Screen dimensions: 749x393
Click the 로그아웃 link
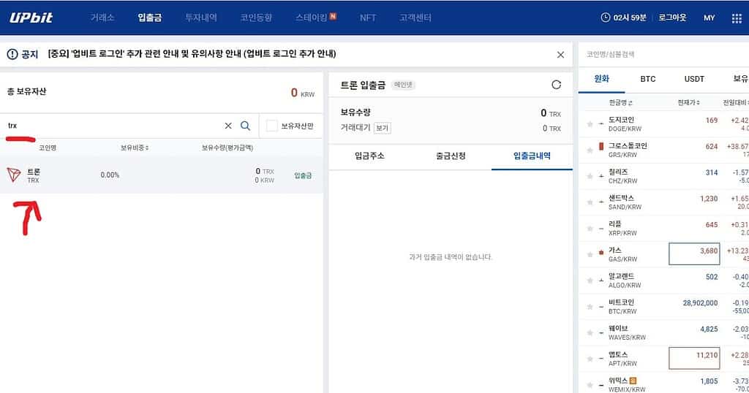(x=672, y=18)
